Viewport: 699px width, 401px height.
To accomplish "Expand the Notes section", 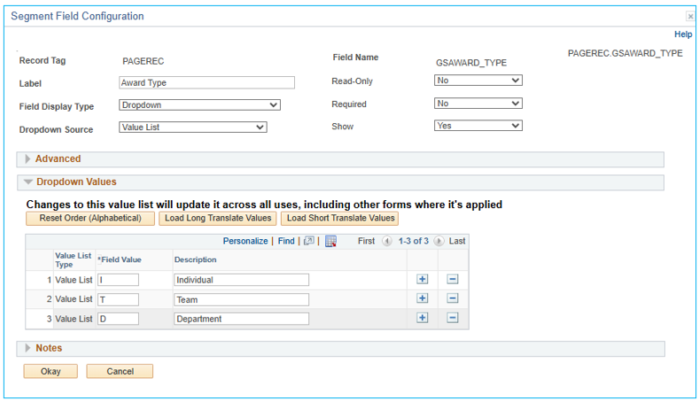I will pos(27,348).
